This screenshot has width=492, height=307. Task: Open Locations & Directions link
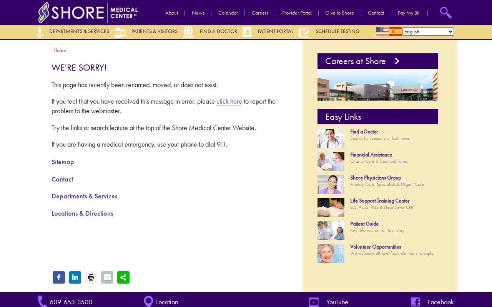point(82,213)
